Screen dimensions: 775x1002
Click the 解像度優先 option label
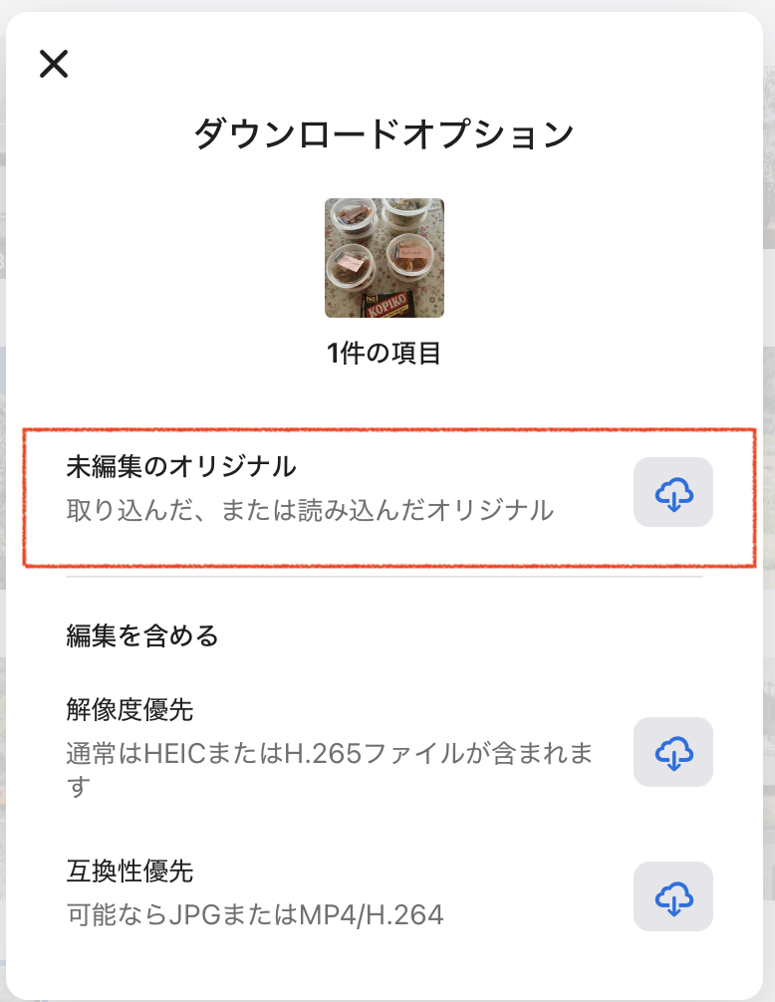click(x=129, y=710)
